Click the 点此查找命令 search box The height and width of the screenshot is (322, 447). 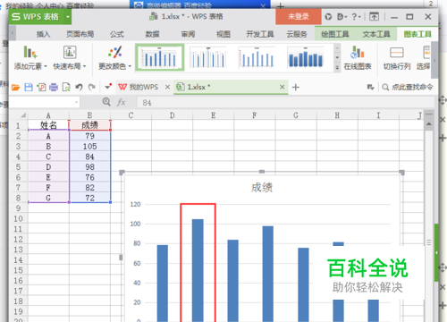(408, 87)
